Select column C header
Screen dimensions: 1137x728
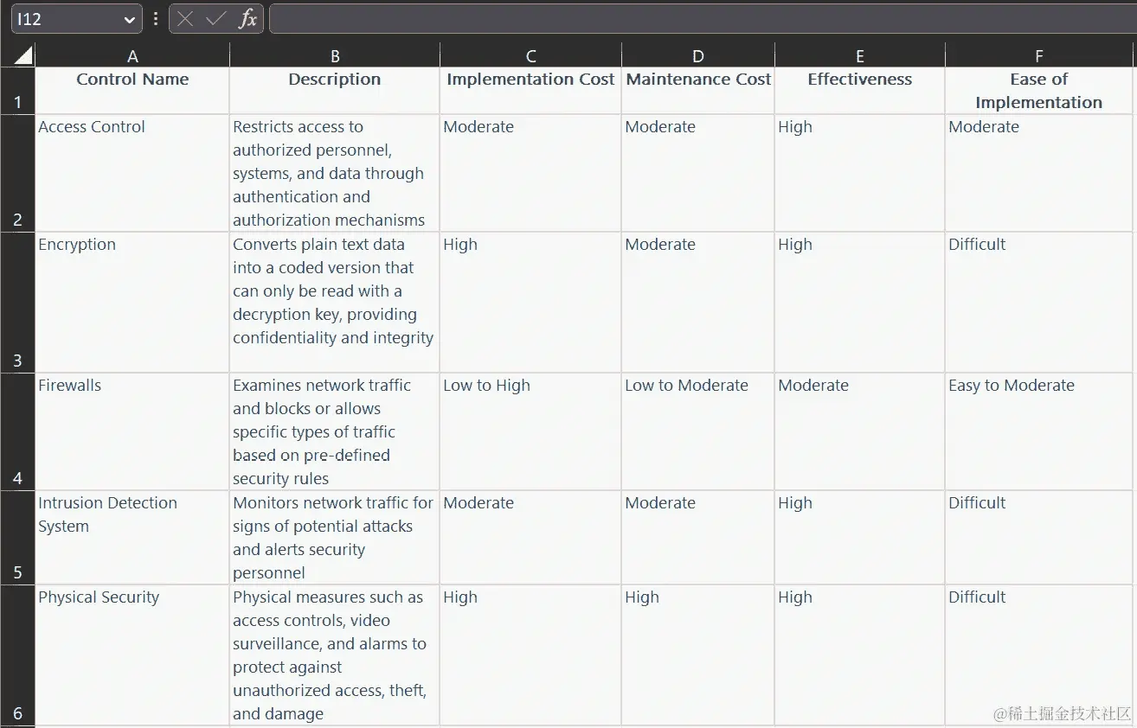[530, 56]
